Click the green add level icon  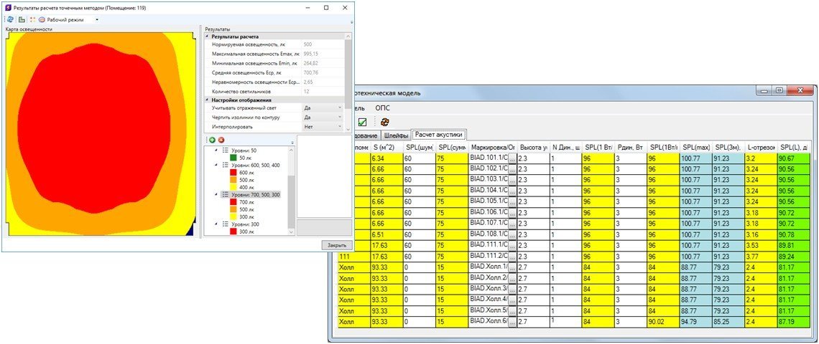coord(212,140)
